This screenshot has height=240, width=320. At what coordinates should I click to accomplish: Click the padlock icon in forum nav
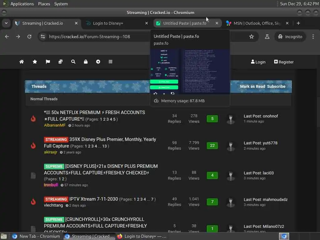click(x=86, y=62)
